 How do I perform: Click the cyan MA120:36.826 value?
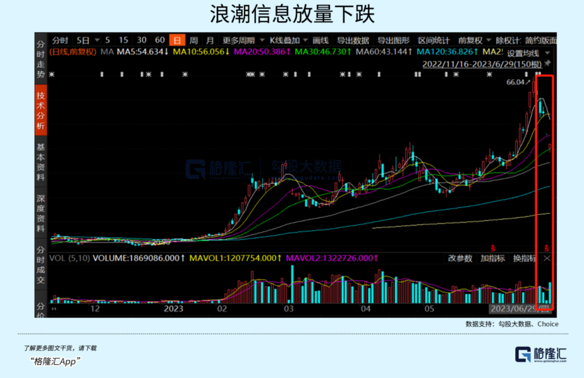point(447,52)
